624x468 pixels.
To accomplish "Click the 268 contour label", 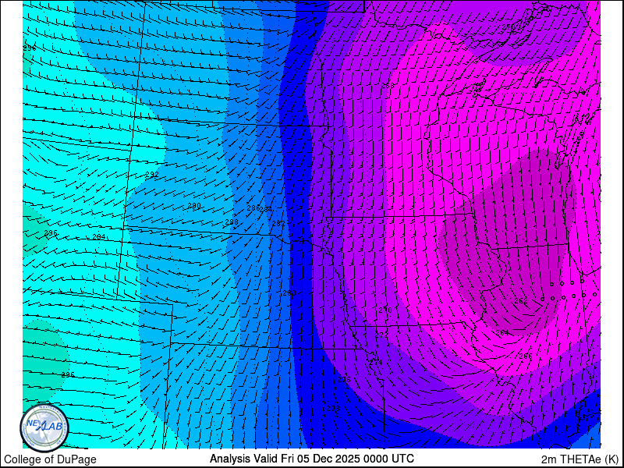I will click(x=388, y=86).
